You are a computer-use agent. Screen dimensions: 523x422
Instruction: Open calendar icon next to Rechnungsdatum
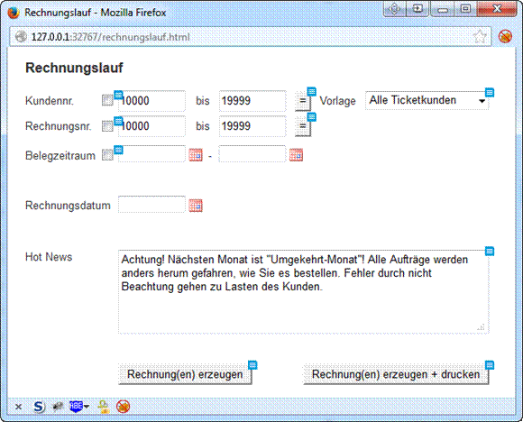coord(196,206)
